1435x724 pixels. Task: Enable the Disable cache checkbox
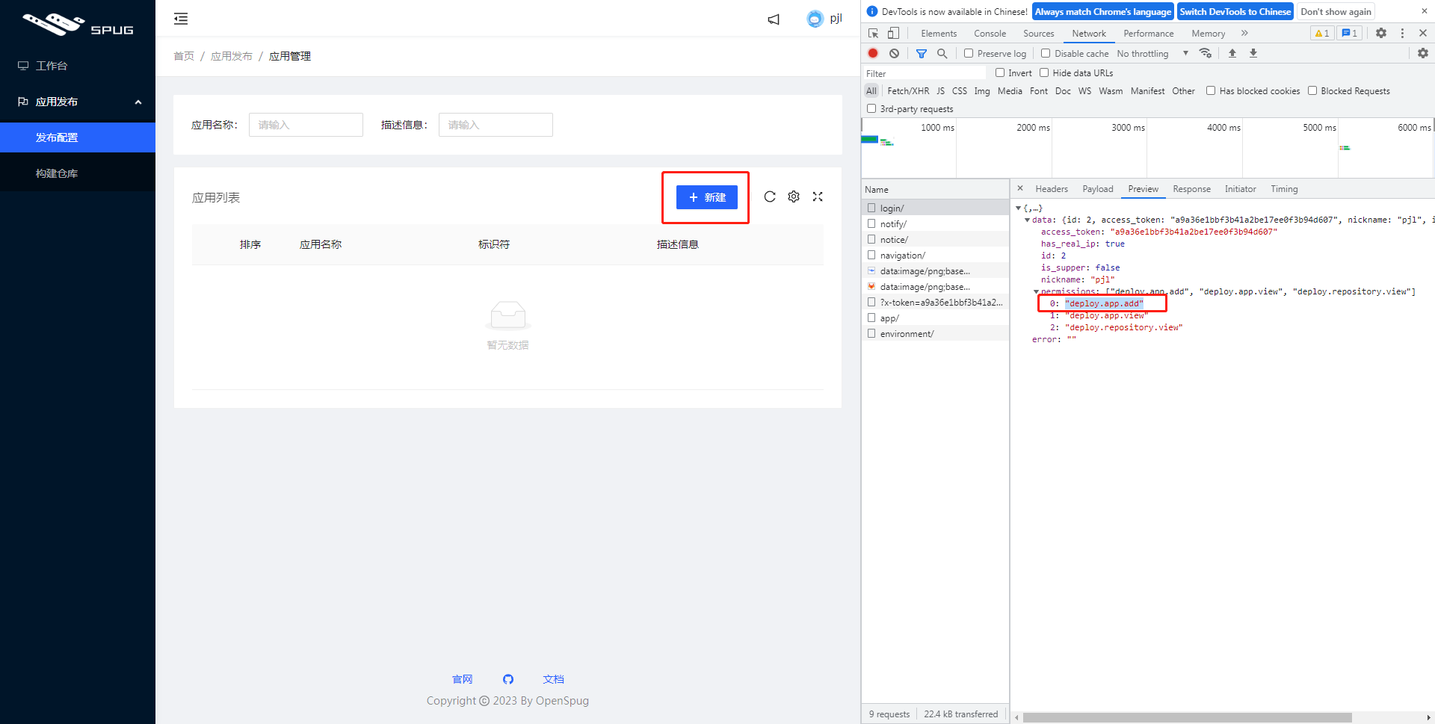pos(1046,53)
